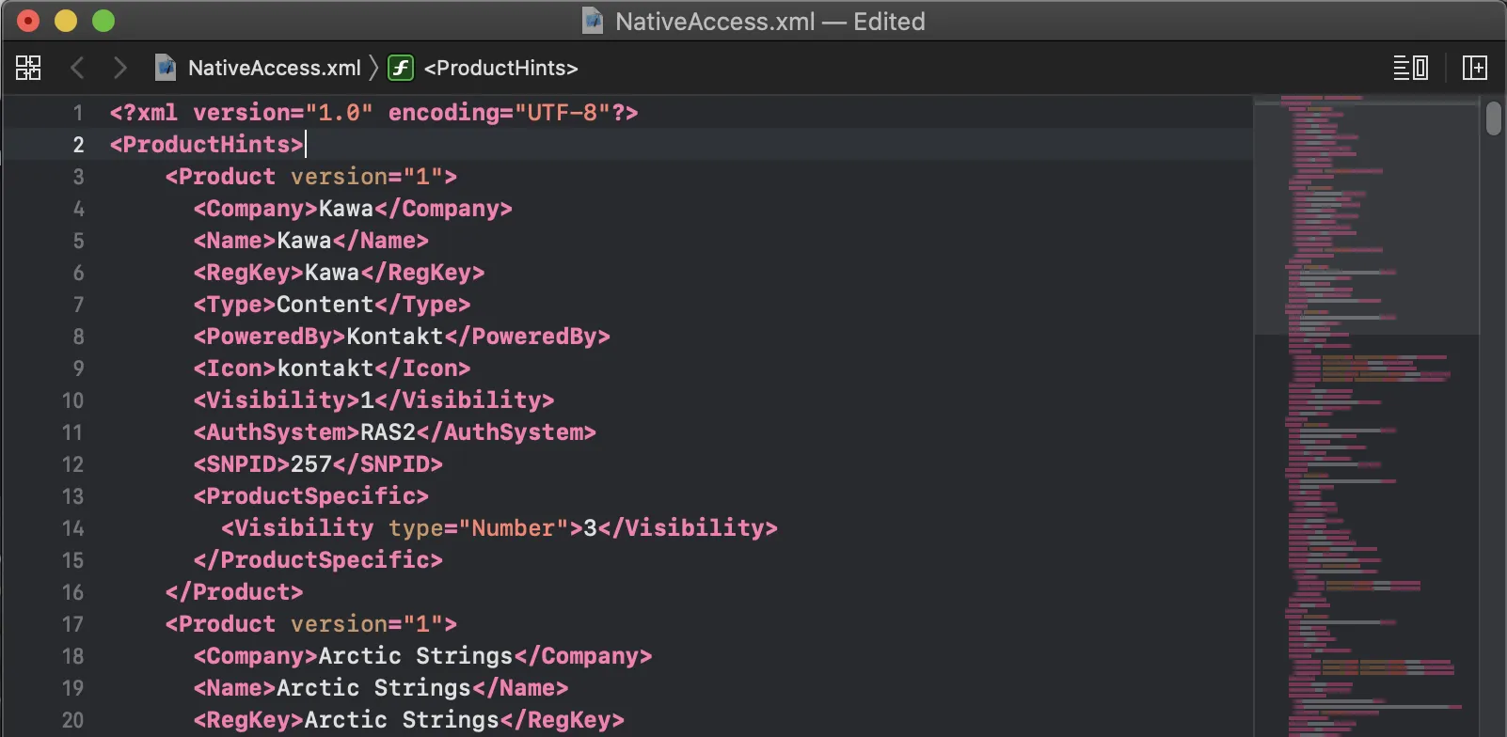
Task: Click the code minimap overview
Action: tap(1366, 416)
